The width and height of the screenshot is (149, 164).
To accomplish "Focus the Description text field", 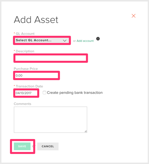I will tap(51, 58).
